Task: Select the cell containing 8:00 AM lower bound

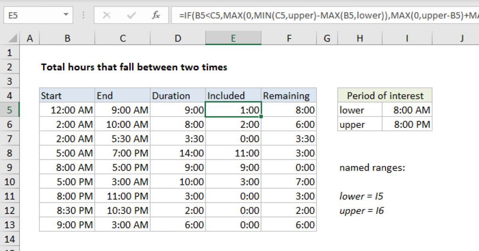Action: (407, 110)
